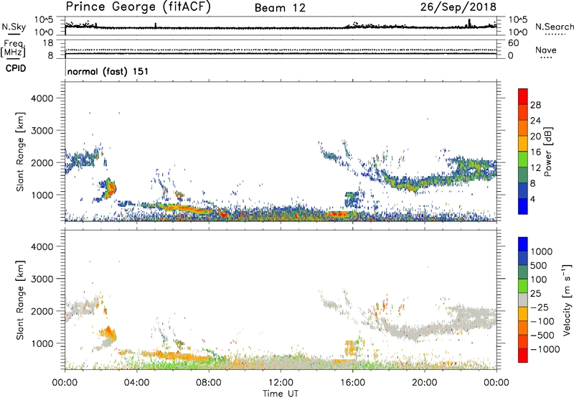Click the 'Velocity [m s-1]' color bar label

click(567, 300)
